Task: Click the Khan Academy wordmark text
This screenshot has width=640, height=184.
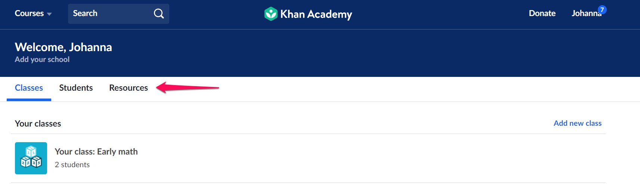Action: pyautogui.click(x=316, y=14)
